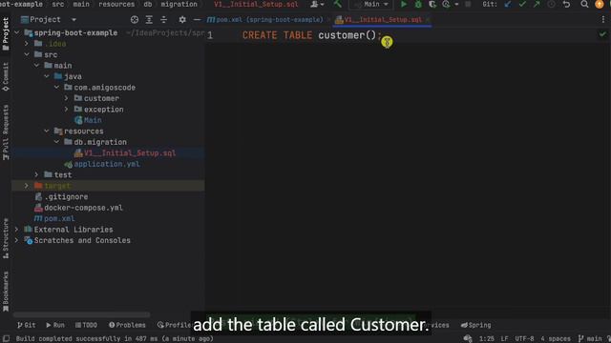Open the Spring tool window button
Image resolution: width=611 pixels, height=343 pixels.
[x=475, y=325]
